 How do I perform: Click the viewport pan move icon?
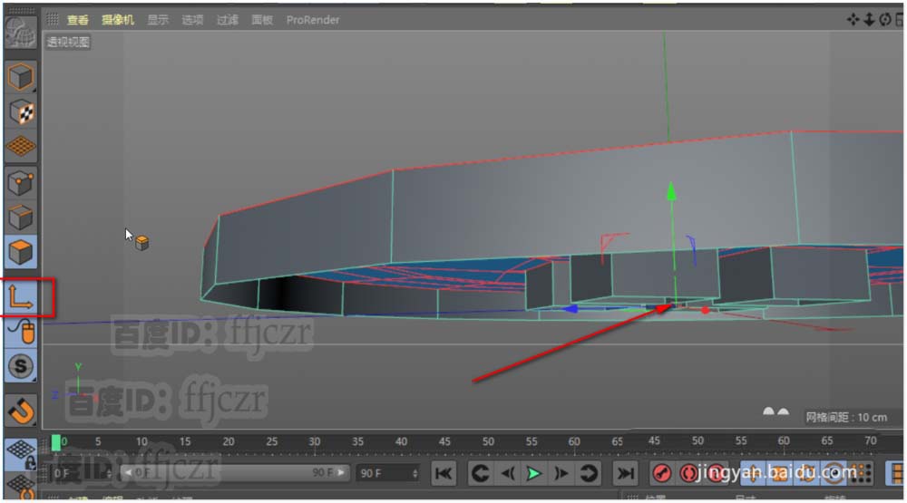pyautogui.click(x=853, y=19)
